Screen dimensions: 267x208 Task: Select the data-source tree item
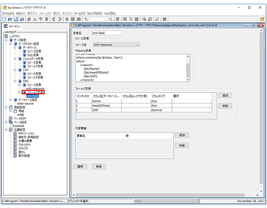point(25,104)
